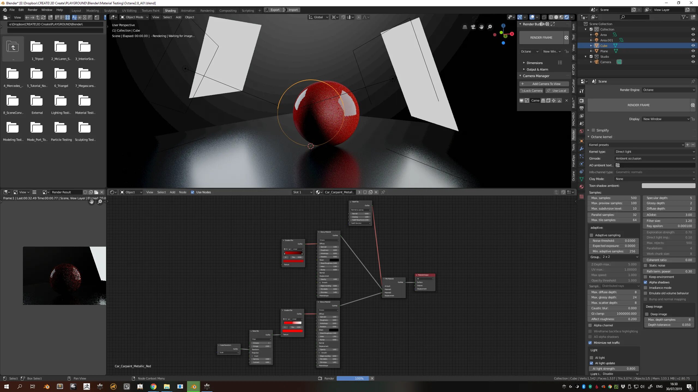Expand the Dimensions panel section
698x392 pixels.
tap(534, 63)
